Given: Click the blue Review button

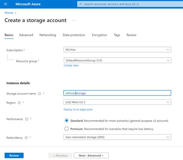Looking at the screenshot, I should 14,155.
